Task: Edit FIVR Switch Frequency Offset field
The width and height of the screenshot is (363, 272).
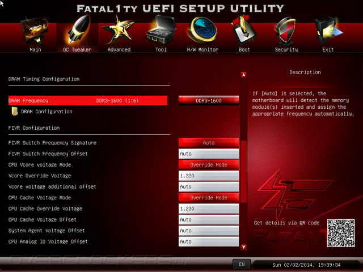Action: (209, 154)
